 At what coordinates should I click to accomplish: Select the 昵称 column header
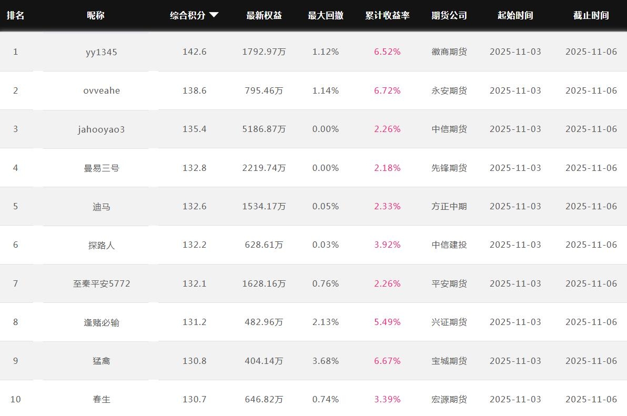point(96,15)
